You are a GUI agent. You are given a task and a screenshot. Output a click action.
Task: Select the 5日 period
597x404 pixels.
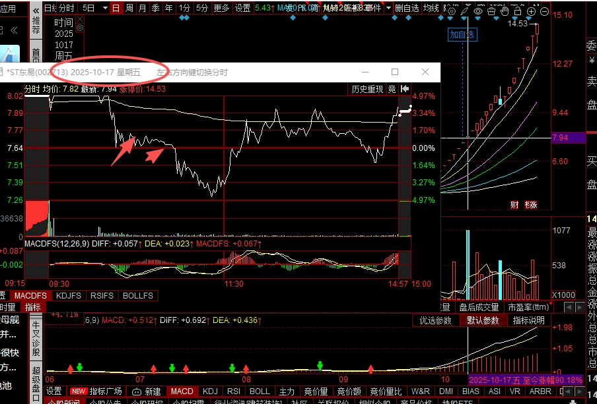(x=88, y=8)
